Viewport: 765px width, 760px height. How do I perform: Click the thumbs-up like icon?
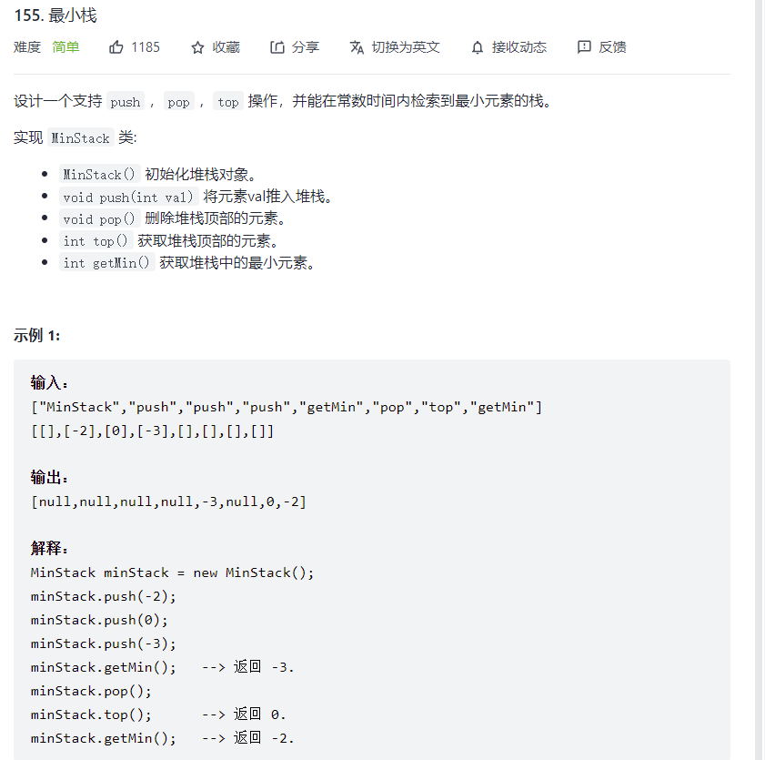pyautogui.click(x=116, y=47)
